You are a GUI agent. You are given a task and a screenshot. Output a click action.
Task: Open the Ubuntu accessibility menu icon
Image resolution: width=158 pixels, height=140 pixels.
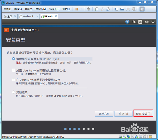point(127,22)
